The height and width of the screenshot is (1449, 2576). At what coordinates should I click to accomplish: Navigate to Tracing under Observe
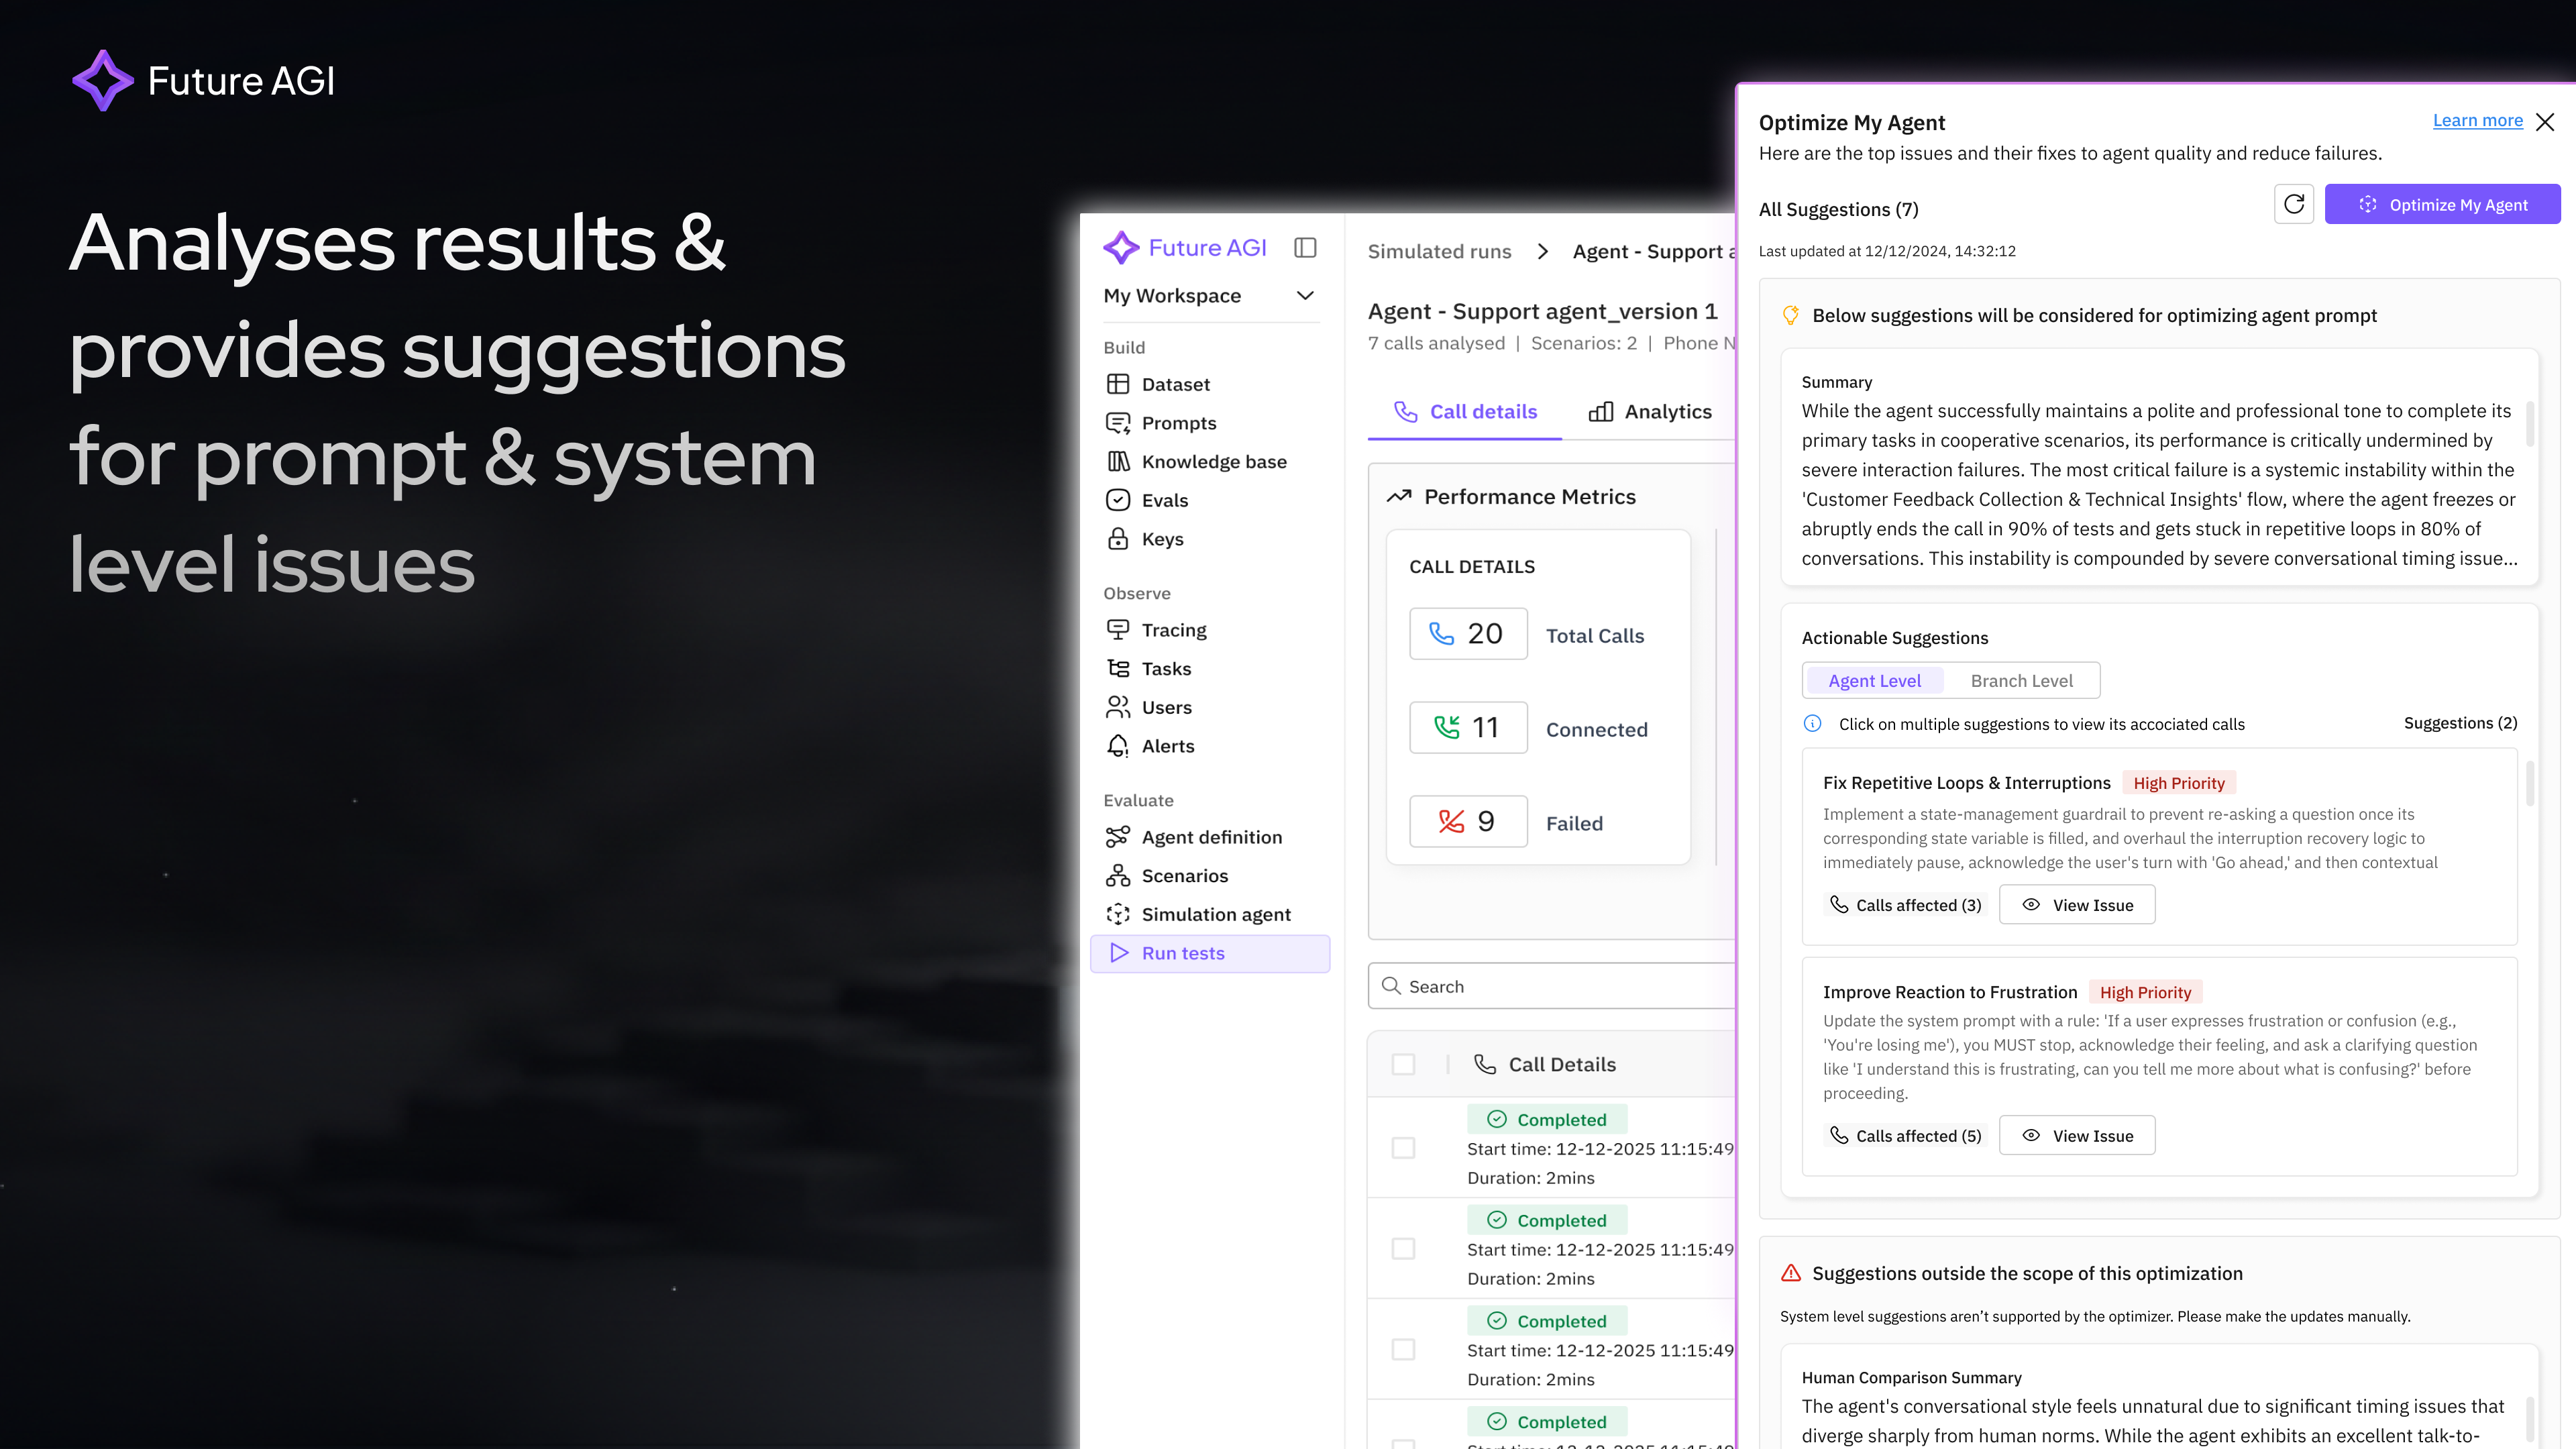pyautogui.click(x=1174, y=629)
